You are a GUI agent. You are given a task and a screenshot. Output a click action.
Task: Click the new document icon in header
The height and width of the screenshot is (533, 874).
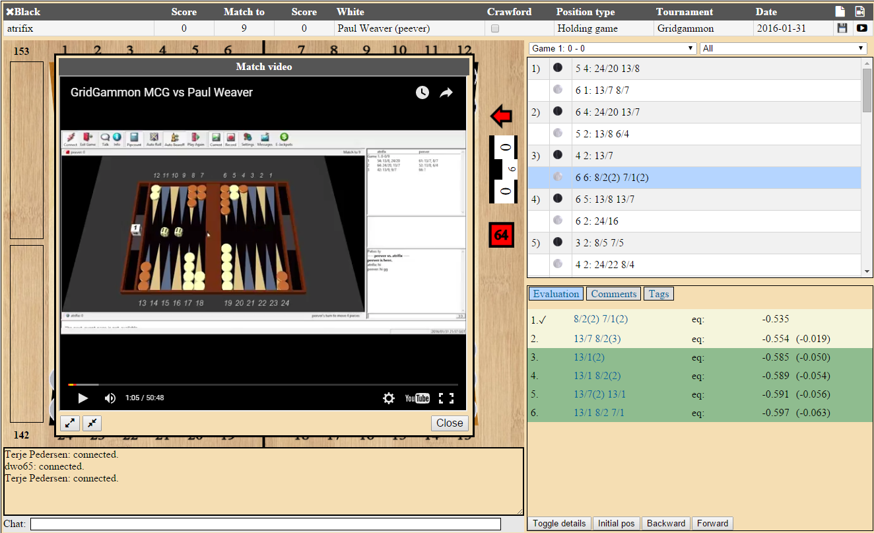tap(840, 11)
